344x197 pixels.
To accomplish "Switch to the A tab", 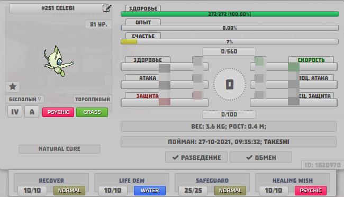I will (x=32, y=112).
